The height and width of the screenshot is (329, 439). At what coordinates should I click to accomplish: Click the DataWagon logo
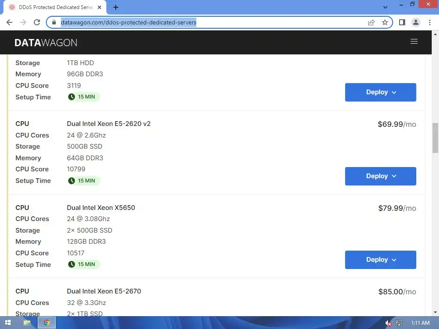(x=46, y=42)
